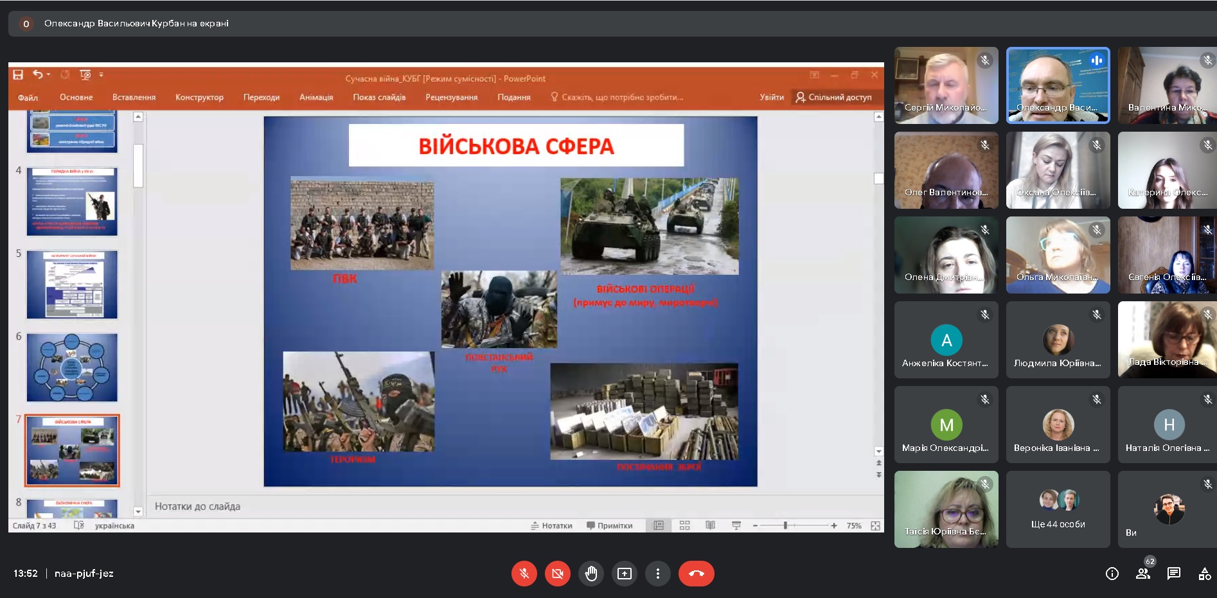Open the Конструктор ribbon tab
1217x598 pixels.
click(x=199, y=98)
